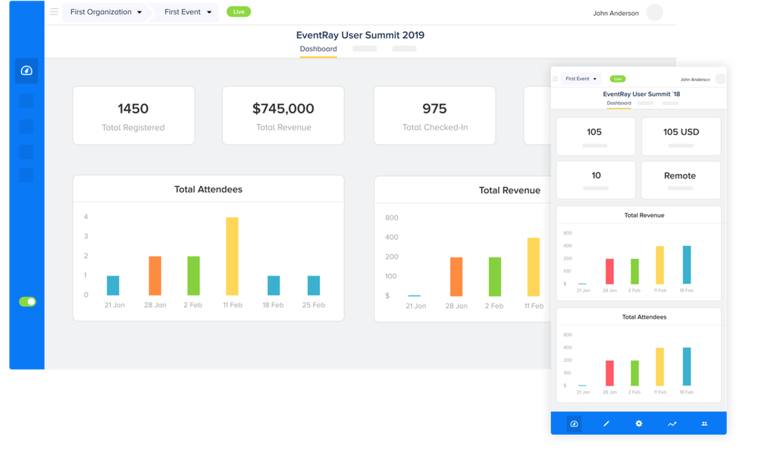Select the Dashboard tab in mobile panel
The image size is (758, 464).
tap(619, 104)
